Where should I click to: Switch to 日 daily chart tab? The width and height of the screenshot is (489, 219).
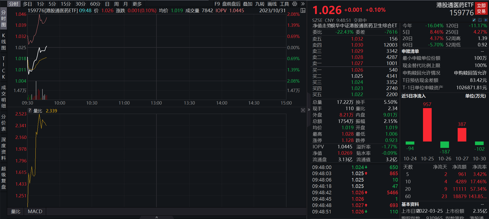pos(107,4)
